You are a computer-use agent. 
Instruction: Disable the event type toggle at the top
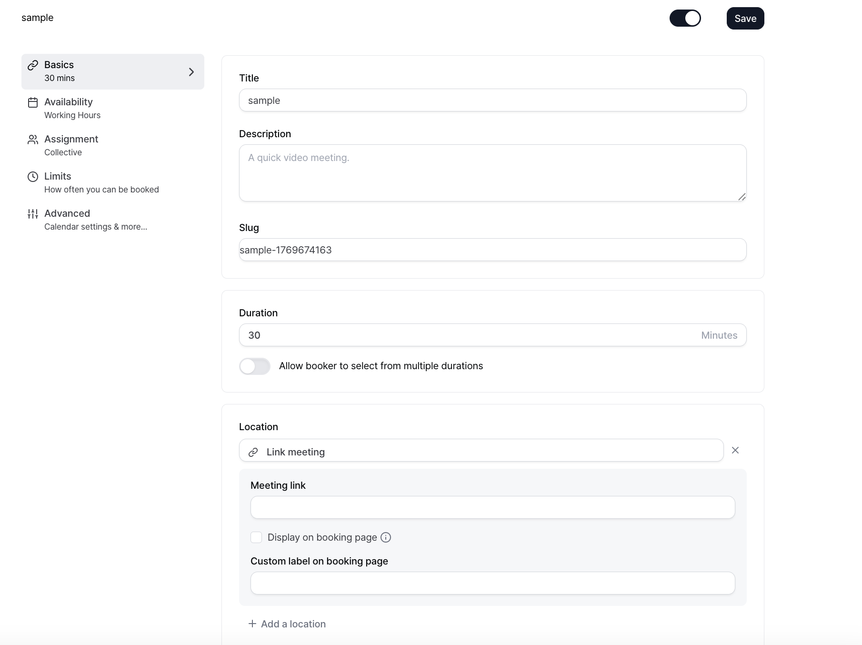pyautogui.click(x=685, y=18)
